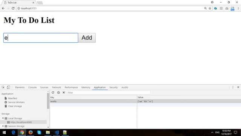Switch to the Network tab
241x136 pixels.
pyautogui.click(x=56, y=87)
